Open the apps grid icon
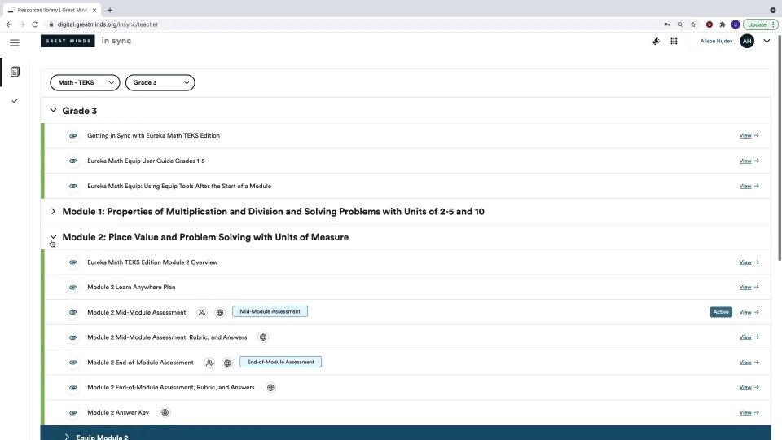The height and width of the screenshot is (440, 782). [674, 41]
